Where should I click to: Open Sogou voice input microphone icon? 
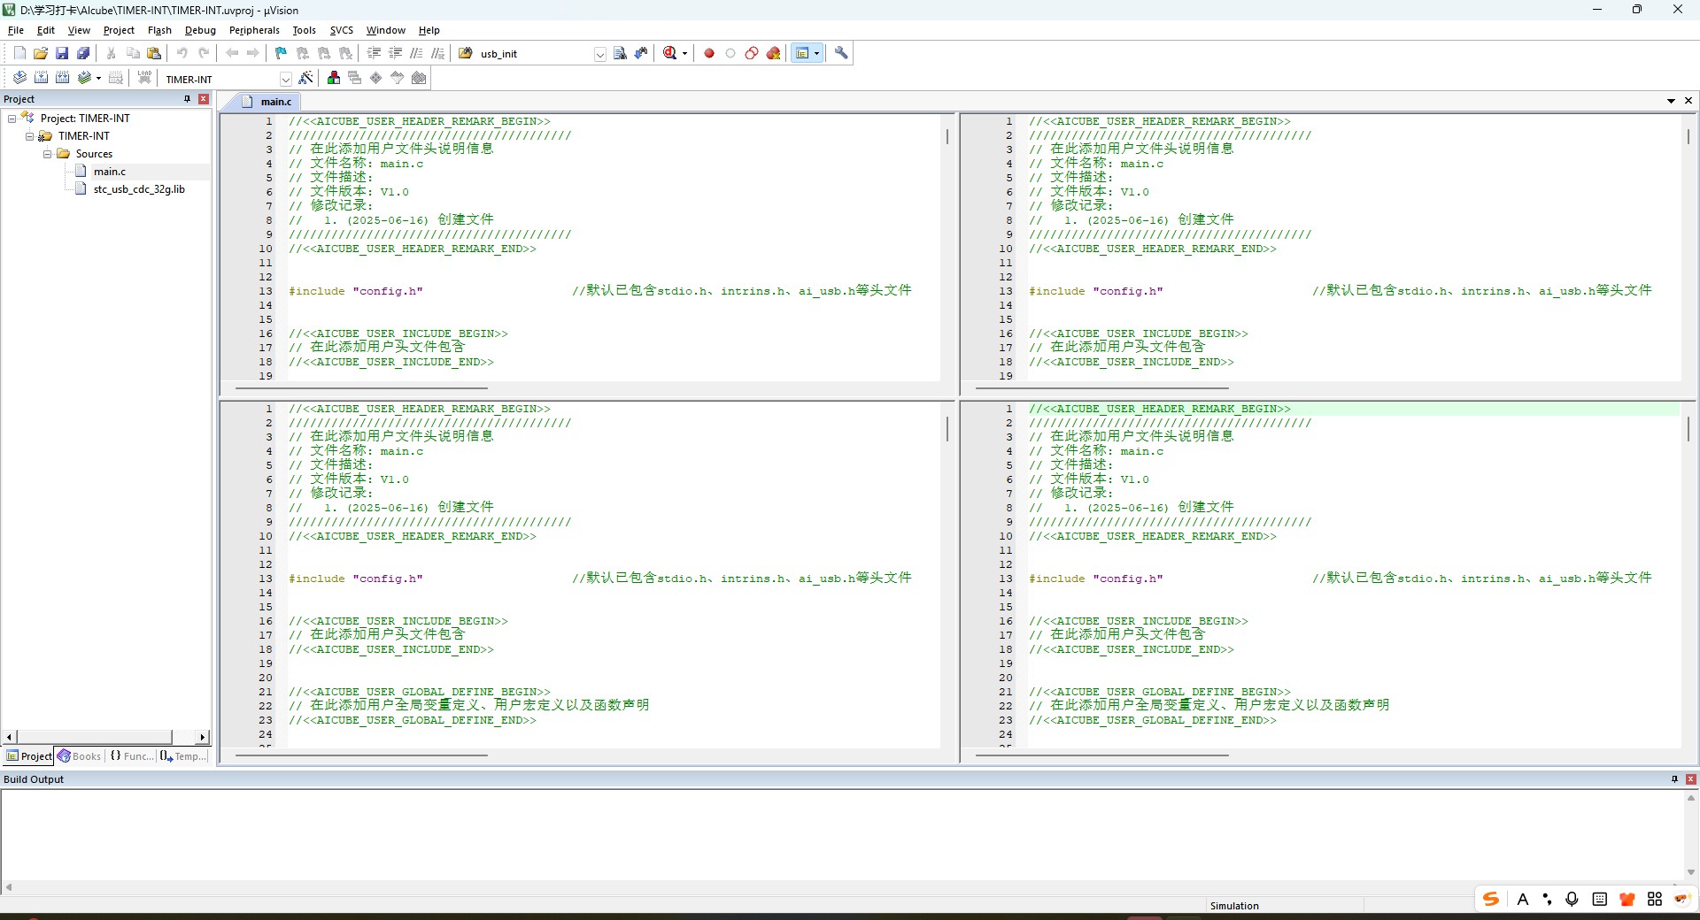[x=1572, y=899]
